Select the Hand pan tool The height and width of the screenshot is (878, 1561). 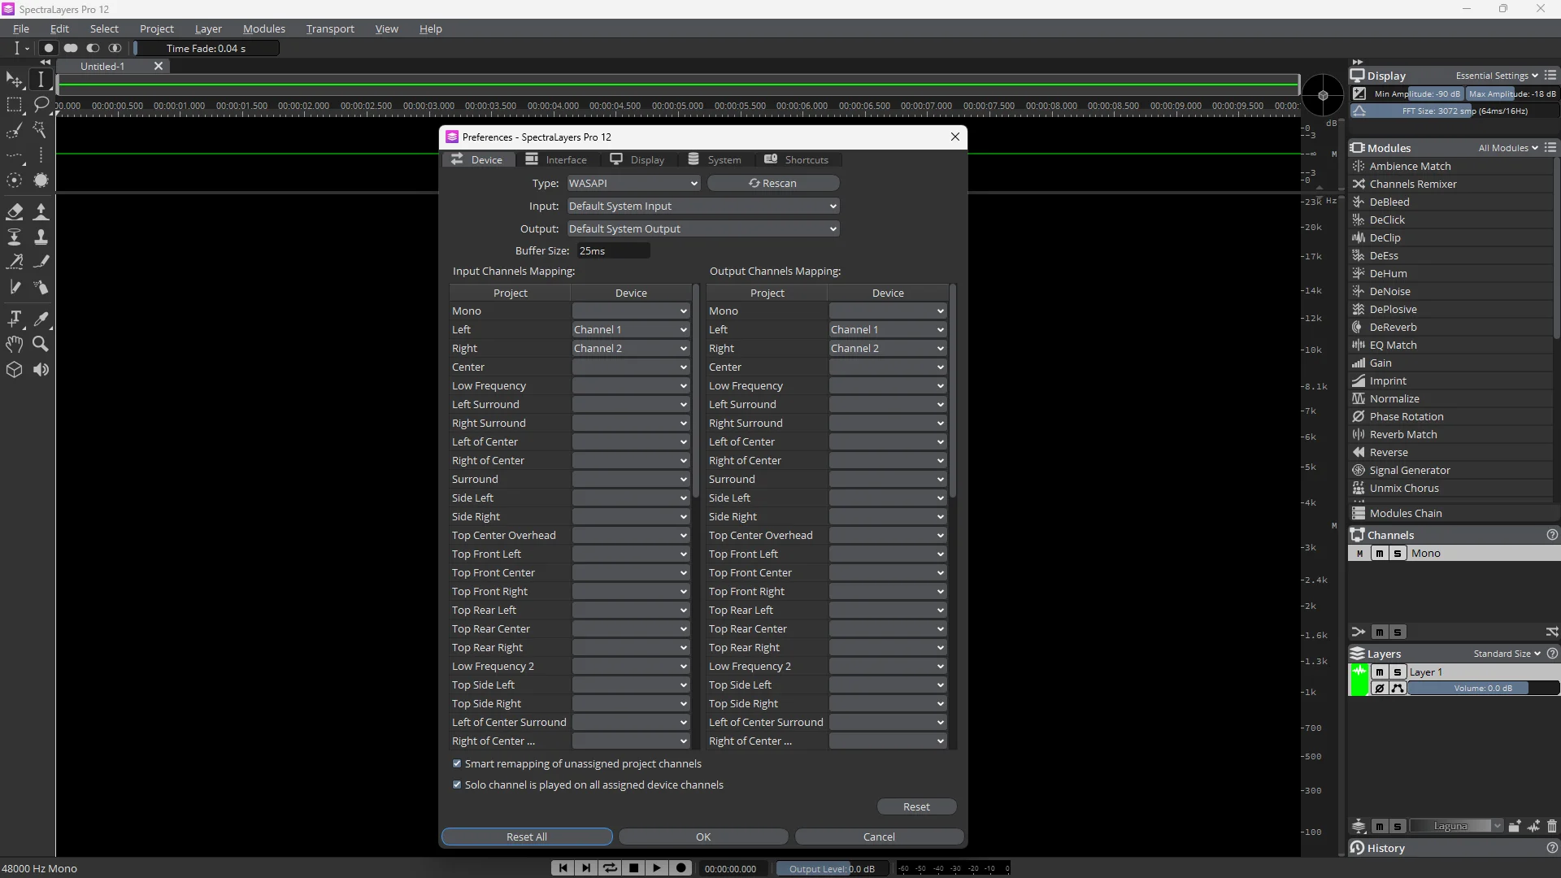click(x=15, y=344)
